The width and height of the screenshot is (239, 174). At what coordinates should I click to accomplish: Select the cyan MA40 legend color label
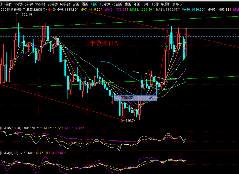click(192, 10)
